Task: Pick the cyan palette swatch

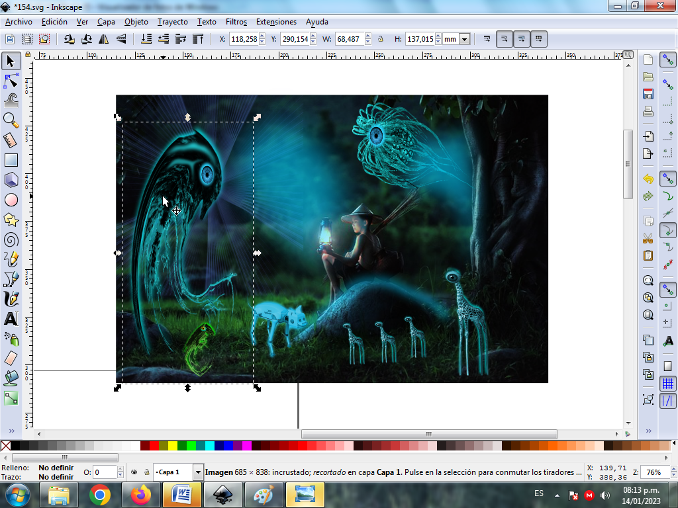Action: point(210,446)
